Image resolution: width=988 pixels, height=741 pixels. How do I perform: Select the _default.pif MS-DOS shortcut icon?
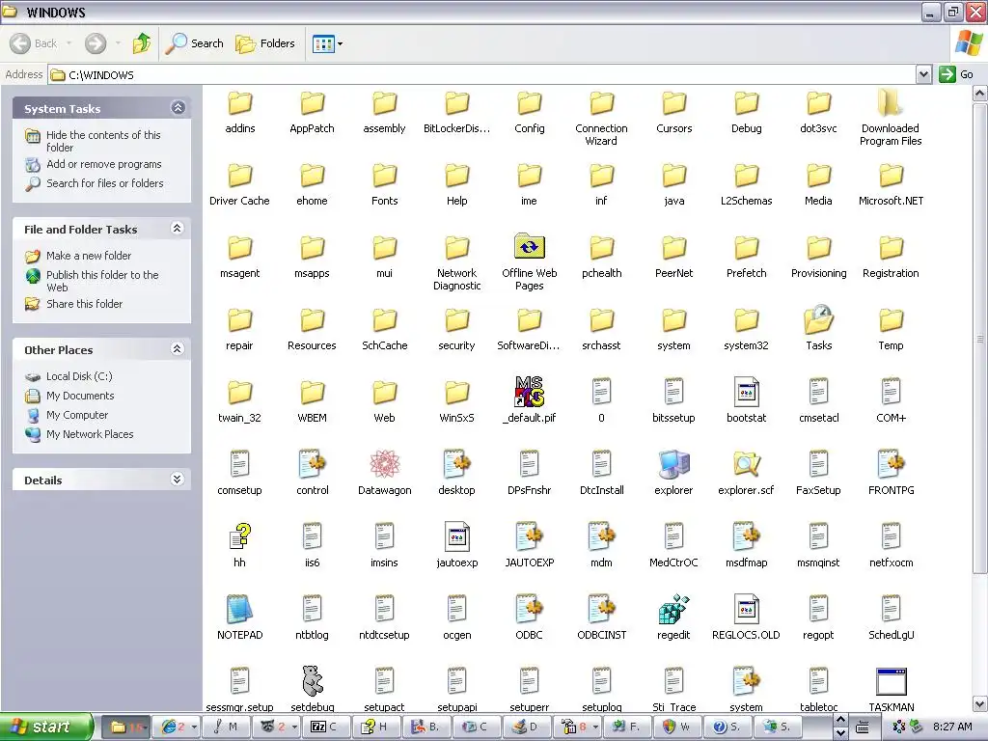[x=530, y=392]
